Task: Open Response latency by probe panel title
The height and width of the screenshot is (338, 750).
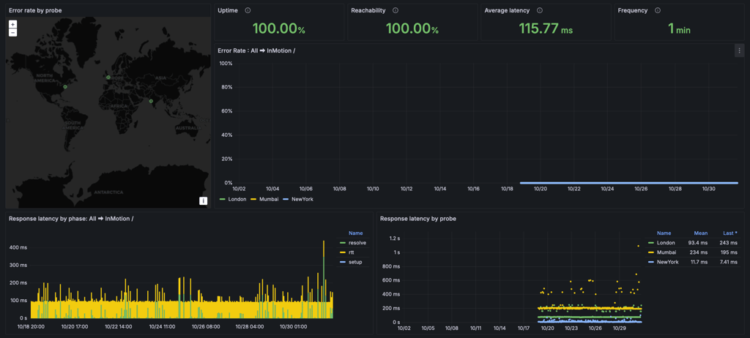Action: (x=418, y=219)
